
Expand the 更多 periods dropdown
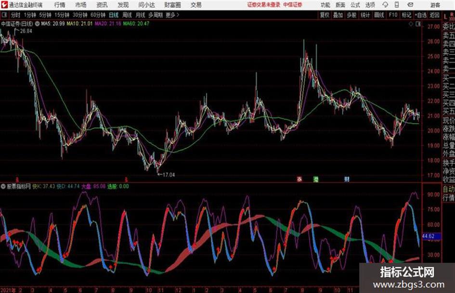pyautogui.click(x=172, y=15)
